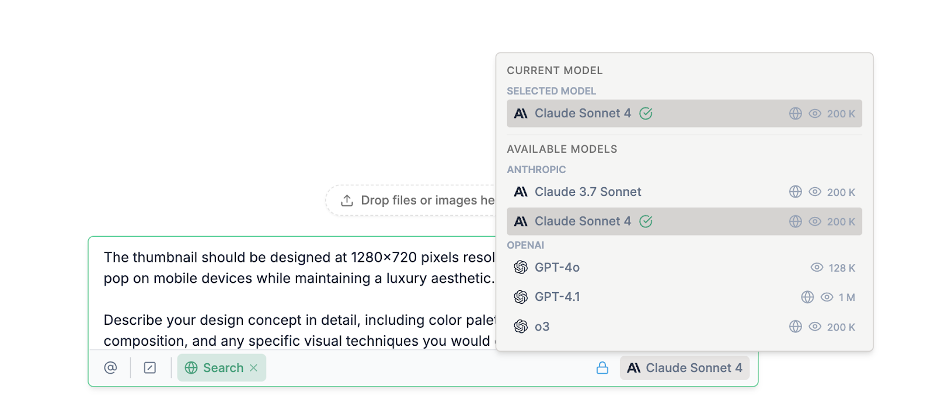The image size is (934, 400).
Task: Select Claude 3.7 Sonnet from available models
Action: tap(684, 192)
